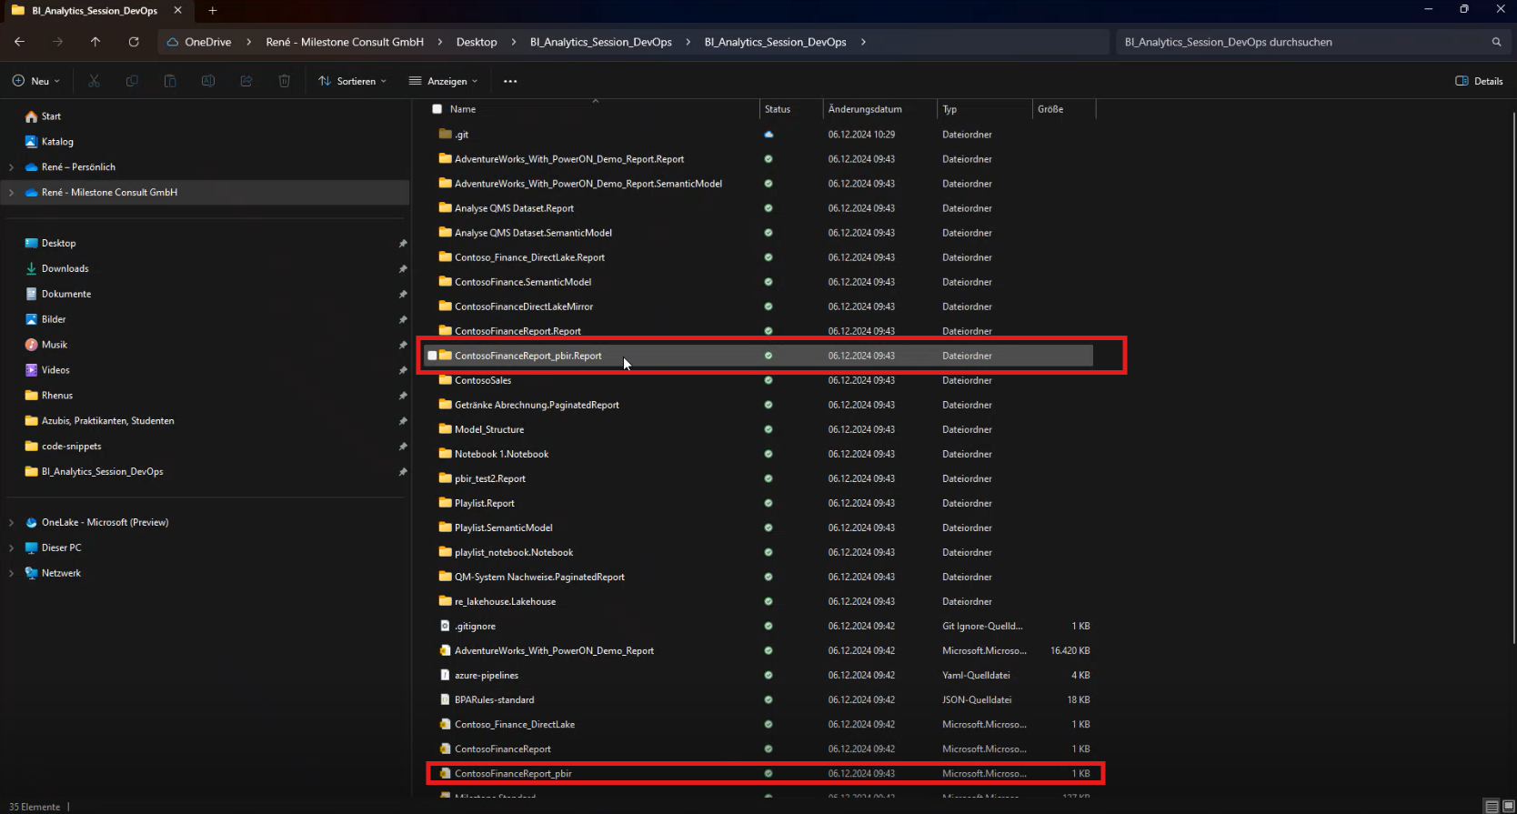Click sync status icon of .git folder

point(769,134)
